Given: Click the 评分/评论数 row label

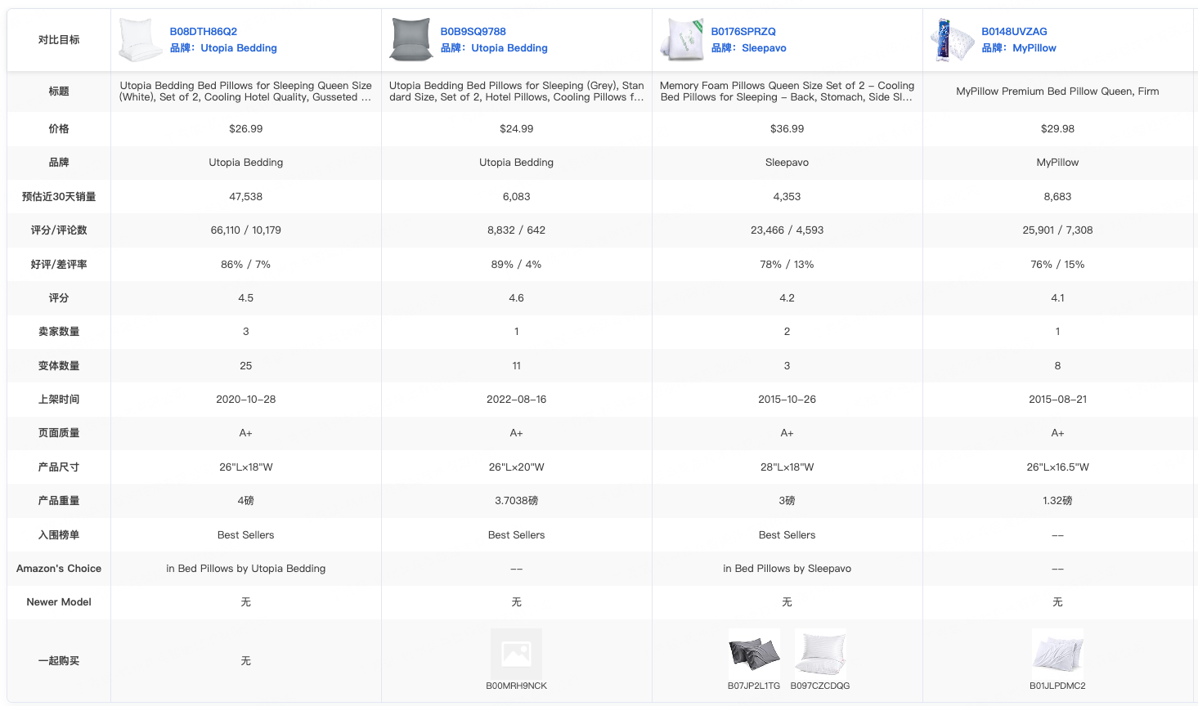Looking at the screenshot, I should [59, 230].
